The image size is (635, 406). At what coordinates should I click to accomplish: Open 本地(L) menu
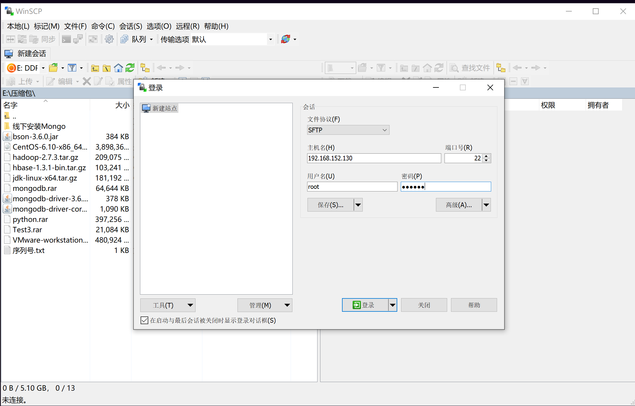pyautogui.click(x=18, y=26)
